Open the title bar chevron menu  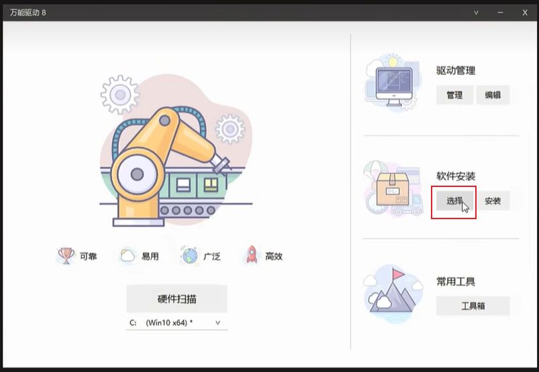click(476, 12)
